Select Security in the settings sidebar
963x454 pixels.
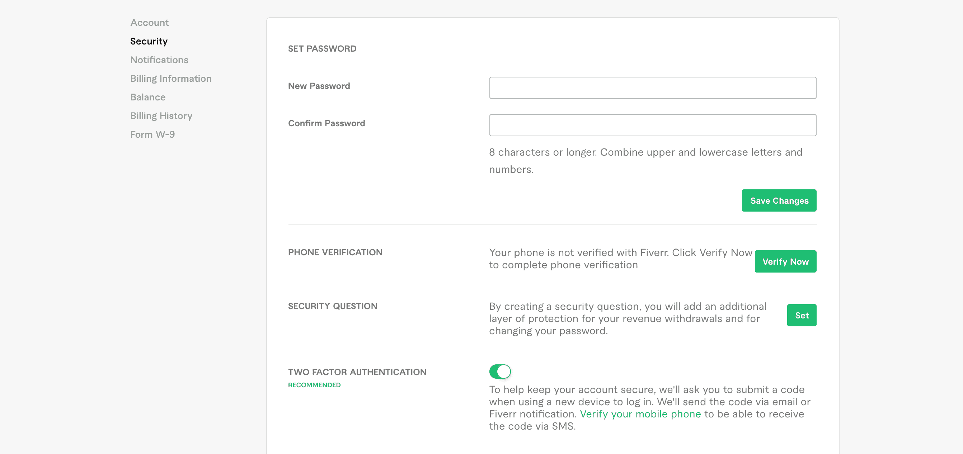pos(149,42)
